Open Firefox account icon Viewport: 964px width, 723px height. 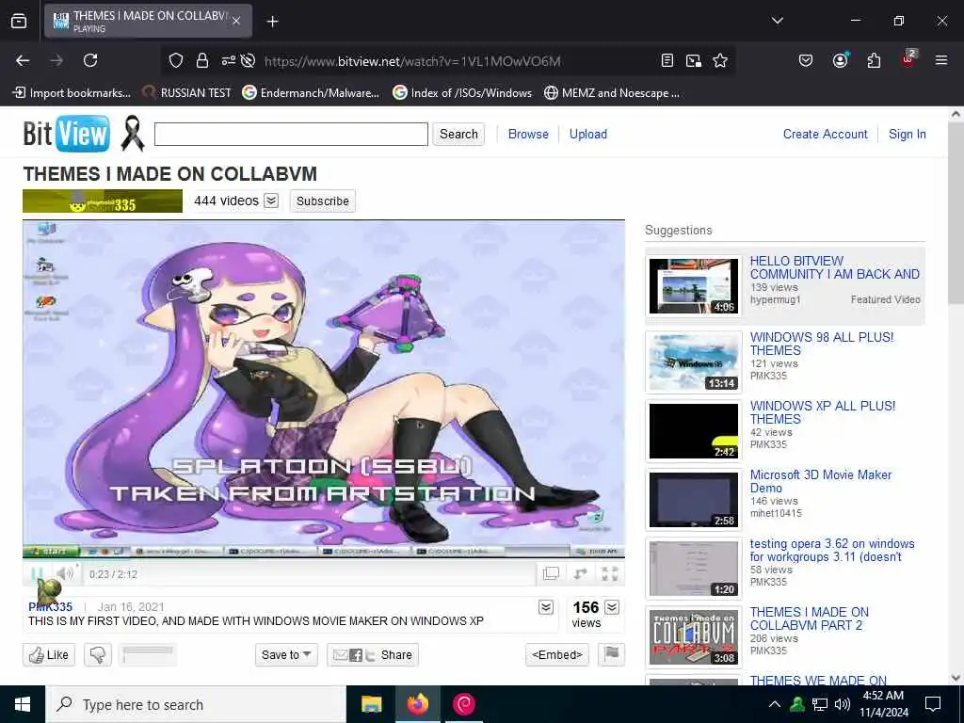point(840,59)
